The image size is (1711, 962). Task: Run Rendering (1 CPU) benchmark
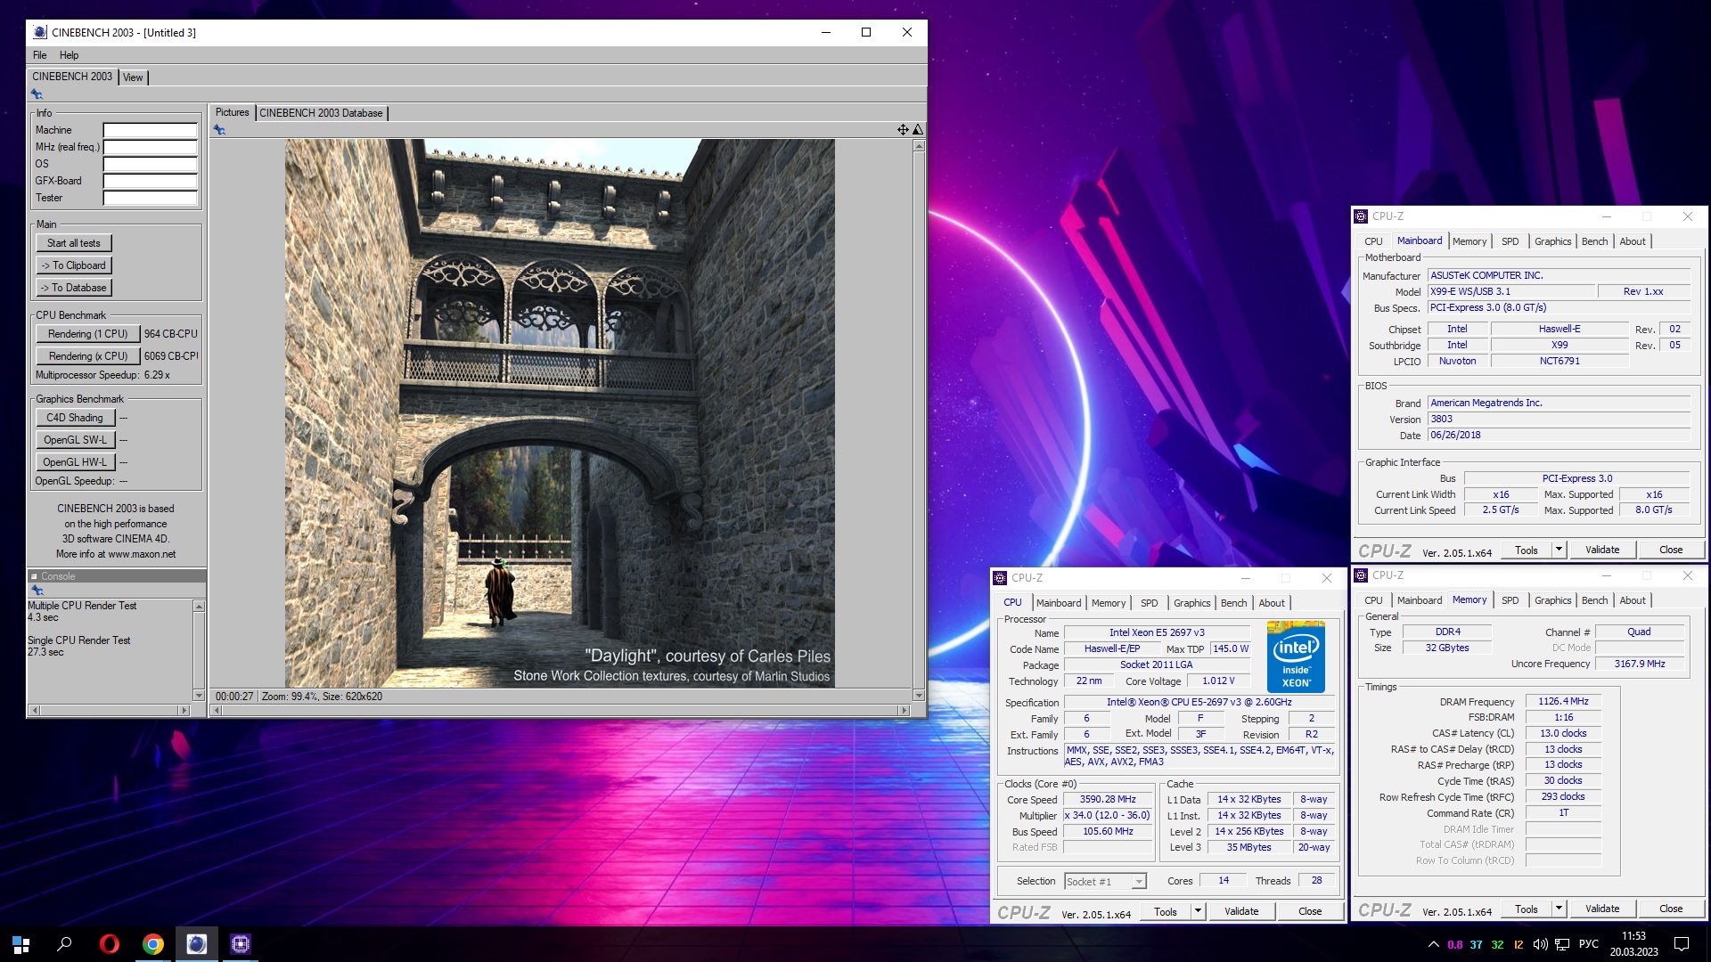pyautogui.click(x=87, y=334)
